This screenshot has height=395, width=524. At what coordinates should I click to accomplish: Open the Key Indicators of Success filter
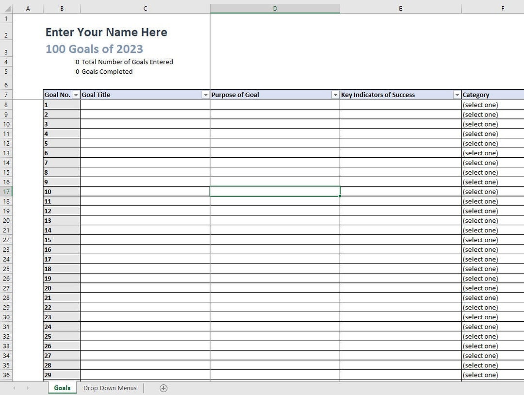[457, 95]
